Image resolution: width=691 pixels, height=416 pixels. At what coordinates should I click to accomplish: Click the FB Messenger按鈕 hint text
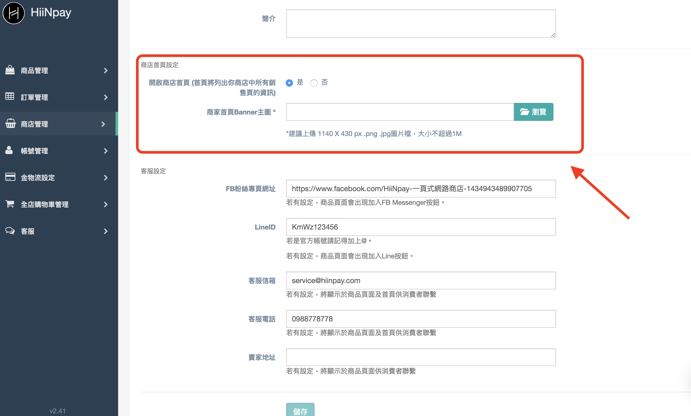coord(365,202)
